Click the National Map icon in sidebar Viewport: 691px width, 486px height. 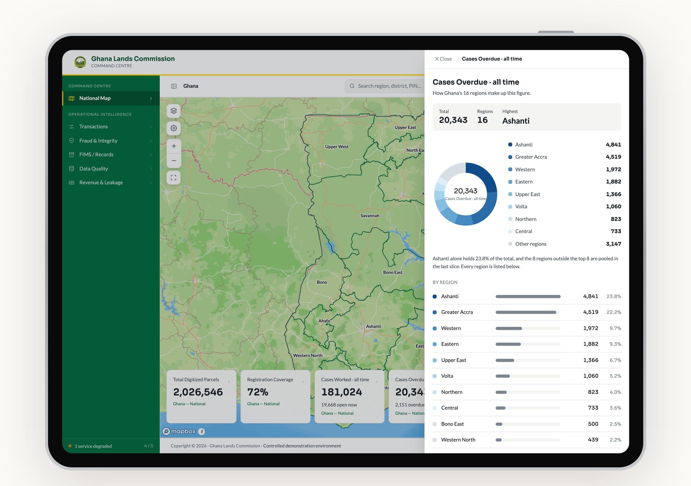pyautogui.click(x=72, y=99)
